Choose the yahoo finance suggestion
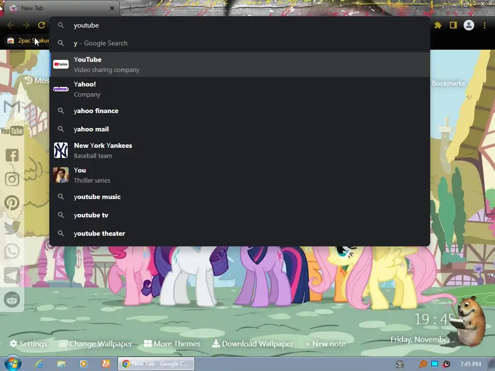This screenshot has height=371, width=495. pyautogui.click(x=240, y=111)
